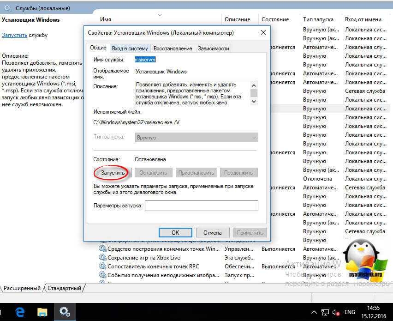Switch to Расширенный view tab
The width and height of the screenshot is (393, 321).
(x=22, y=288)
